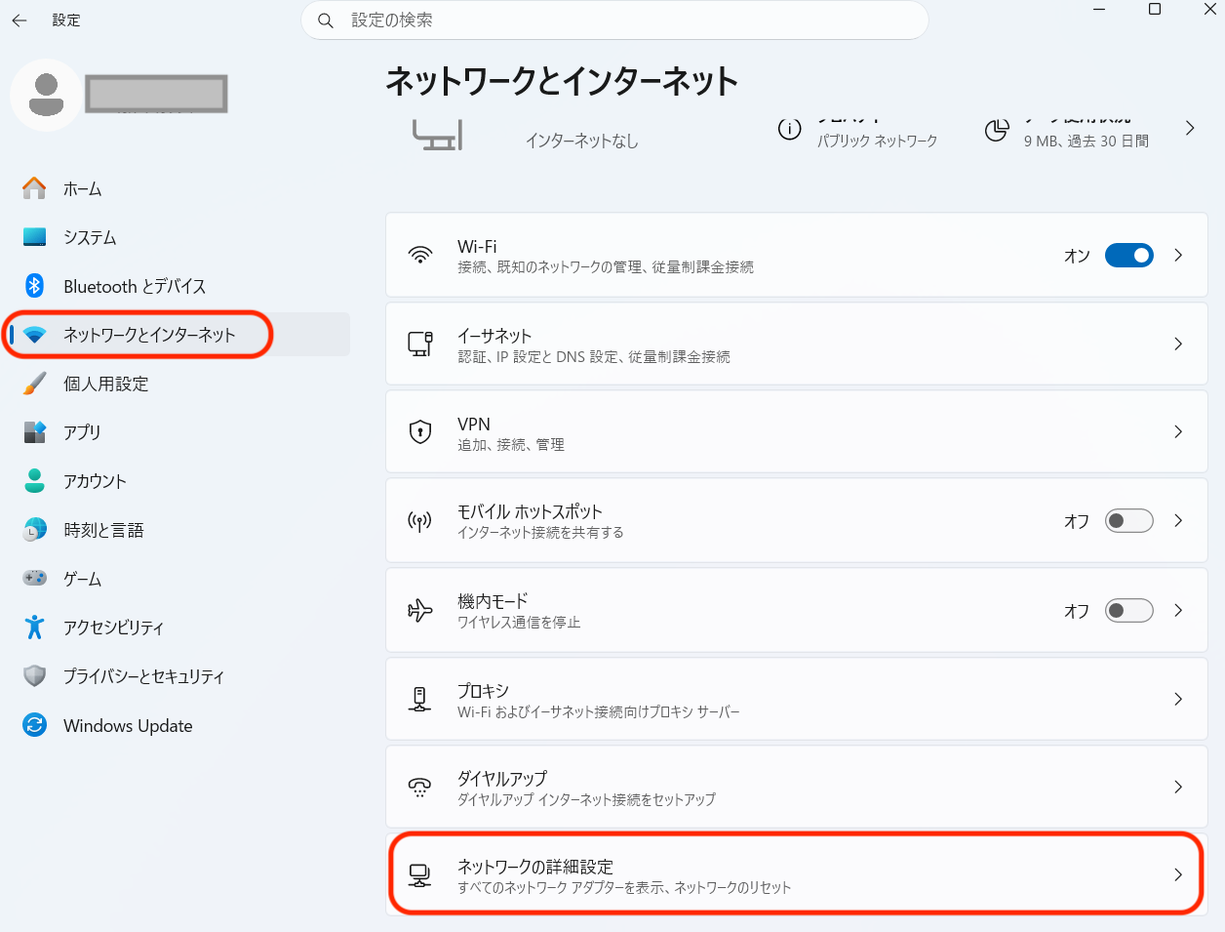Open the VPN row chevron
1225x932 pixels.
1178,432
